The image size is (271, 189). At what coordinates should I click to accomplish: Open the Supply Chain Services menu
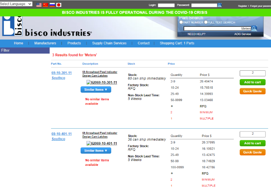click(109, 43)
